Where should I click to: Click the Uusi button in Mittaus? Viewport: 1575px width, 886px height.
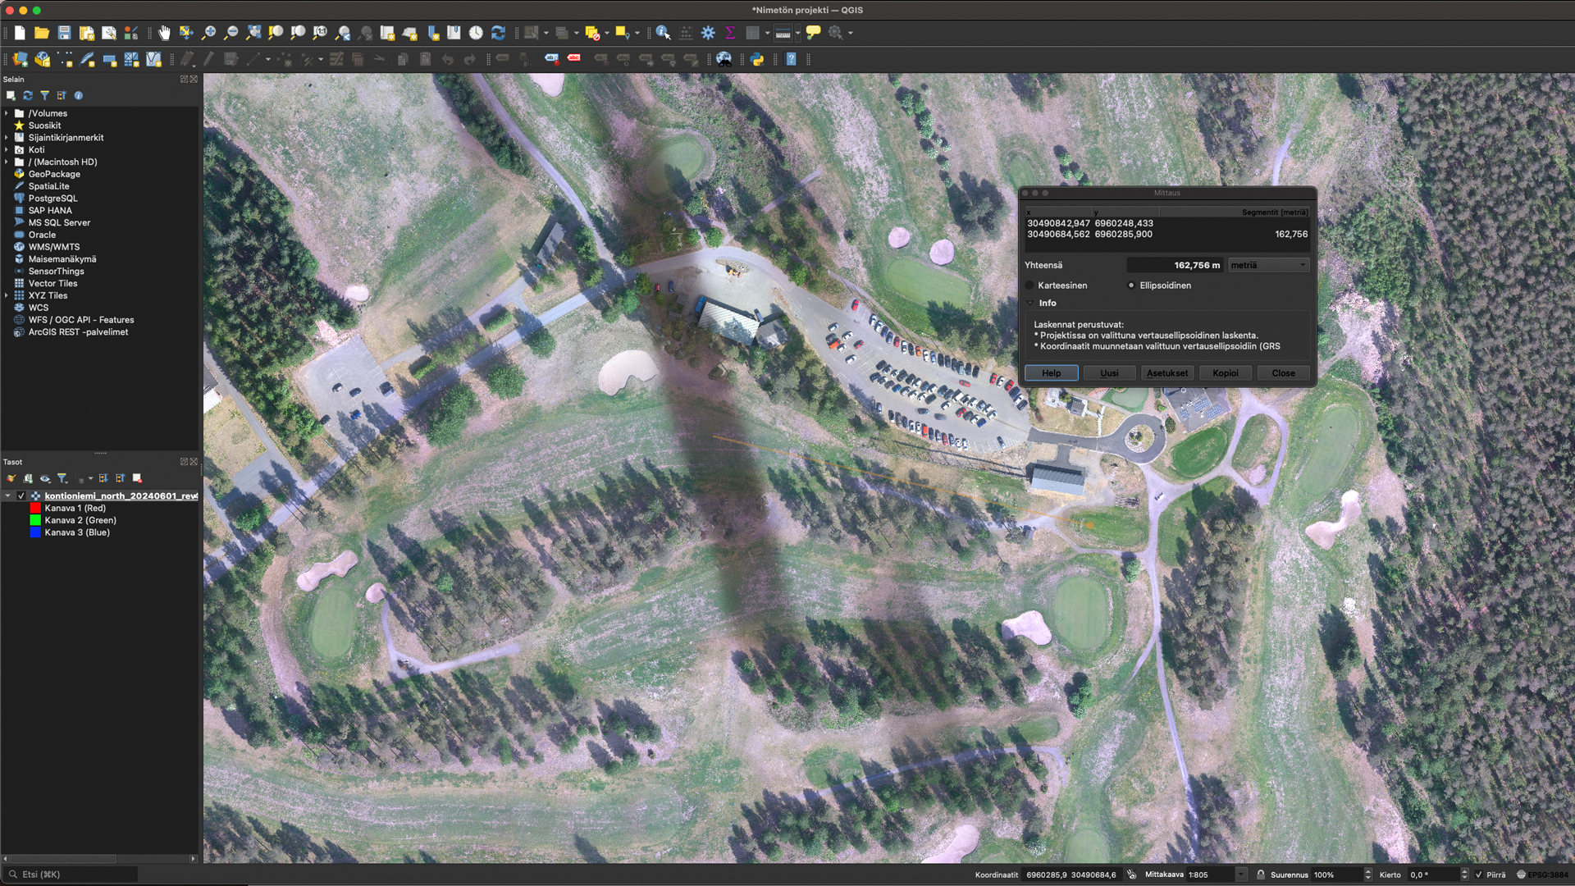[1109, 373]
